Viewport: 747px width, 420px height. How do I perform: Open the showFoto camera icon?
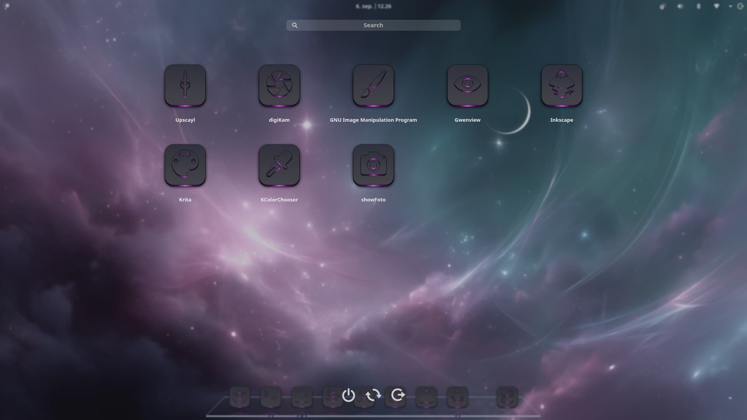(x=373, y=165)
